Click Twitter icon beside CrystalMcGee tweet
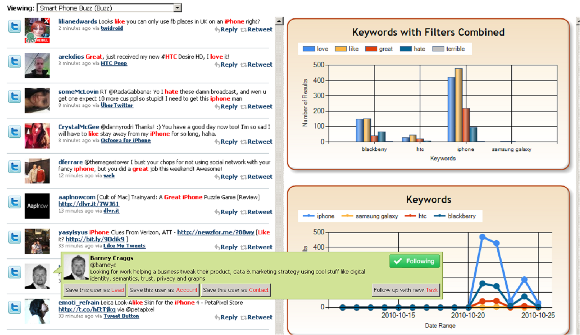This screenshot has height=335, width=580. tap(15, 132)
